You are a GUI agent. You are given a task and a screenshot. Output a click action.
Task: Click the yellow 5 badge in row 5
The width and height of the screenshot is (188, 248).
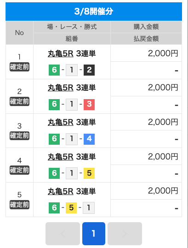(x=71, y=208)
